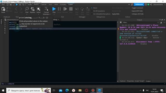Click the share icon near Collaborate

tap(151, 4)
